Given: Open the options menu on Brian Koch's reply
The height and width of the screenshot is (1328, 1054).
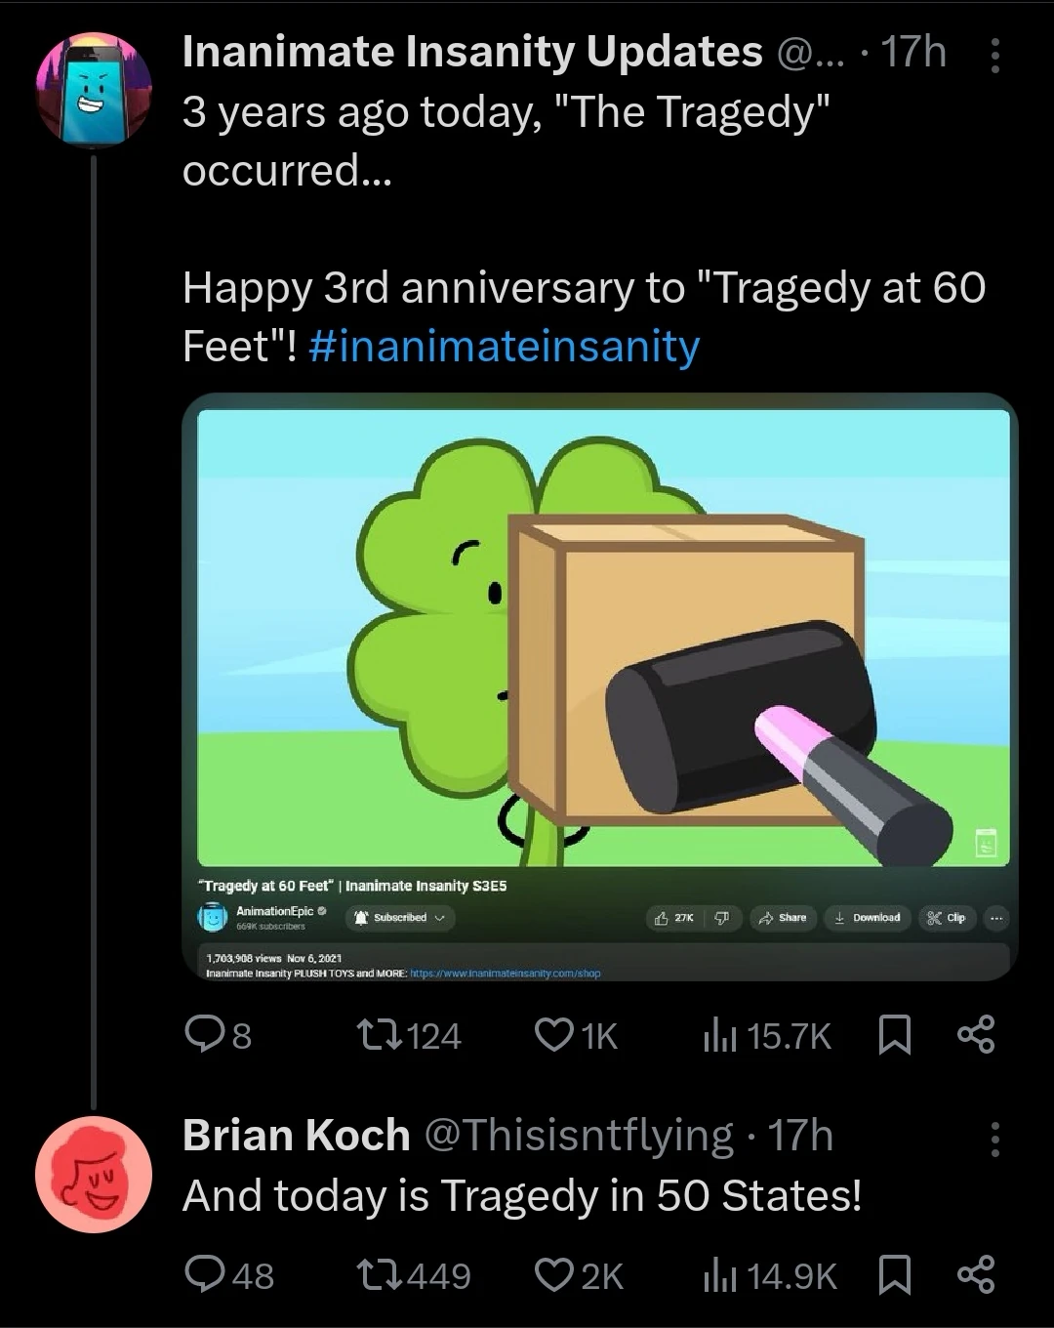Looking at the screenshot, I should point(994,1138).
